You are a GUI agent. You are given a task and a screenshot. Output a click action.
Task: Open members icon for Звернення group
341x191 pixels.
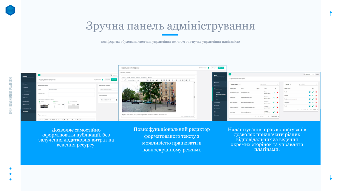click(310, 103)
